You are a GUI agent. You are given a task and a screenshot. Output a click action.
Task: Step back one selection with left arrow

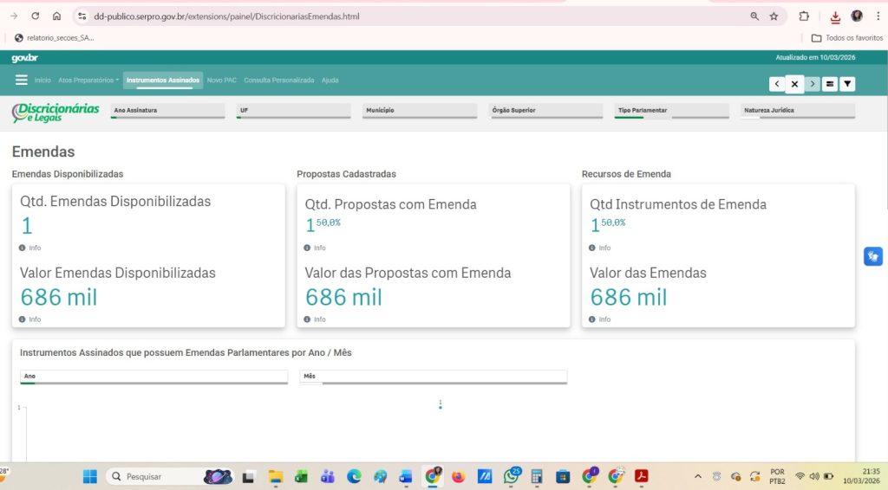click(777, 84)
